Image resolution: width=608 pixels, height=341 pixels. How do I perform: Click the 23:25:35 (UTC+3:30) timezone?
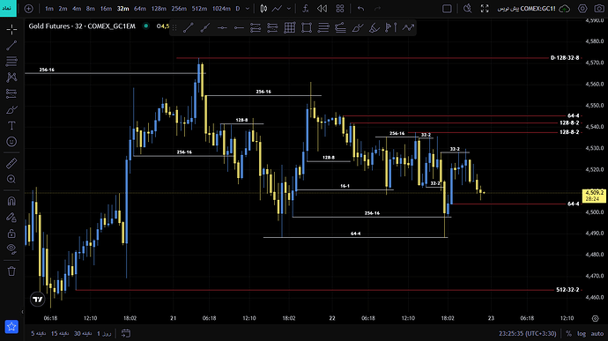(527, 333)
